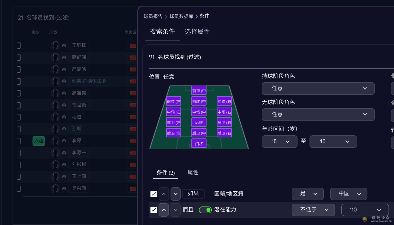Viewport: 394px width, 225px height.
Task: Select the 前腰(左) position on pitch
Action: click(174, 101)
